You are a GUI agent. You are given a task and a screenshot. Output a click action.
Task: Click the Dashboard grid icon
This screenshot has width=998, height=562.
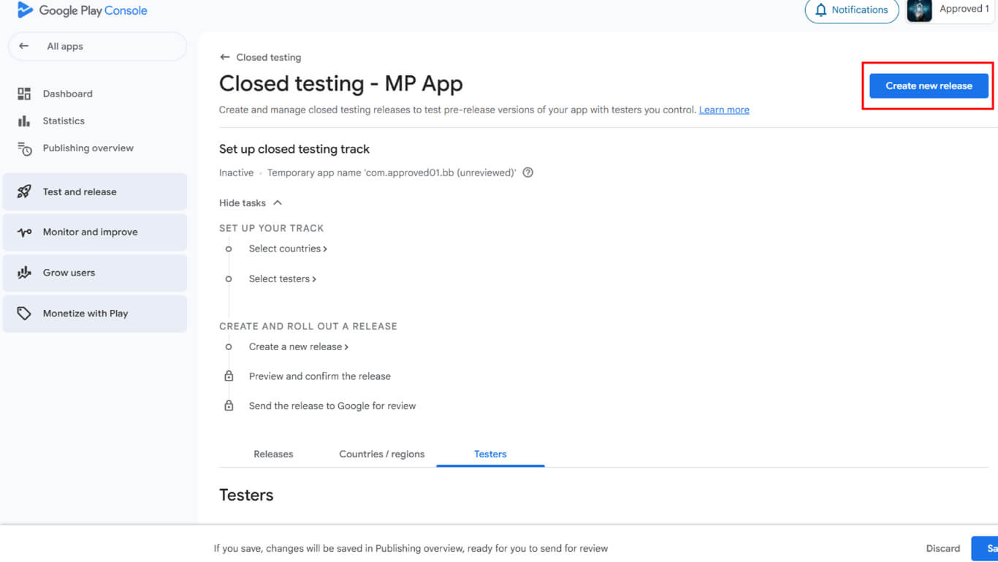pyautogui.click(x=24, y=94)
